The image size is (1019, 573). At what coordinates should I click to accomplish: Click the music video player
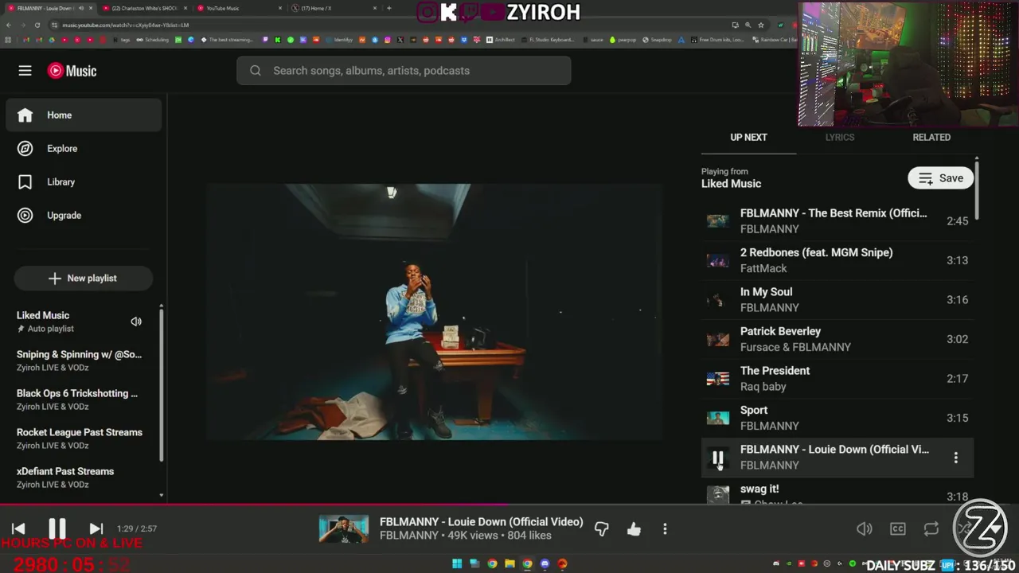[x=435, y=312]
